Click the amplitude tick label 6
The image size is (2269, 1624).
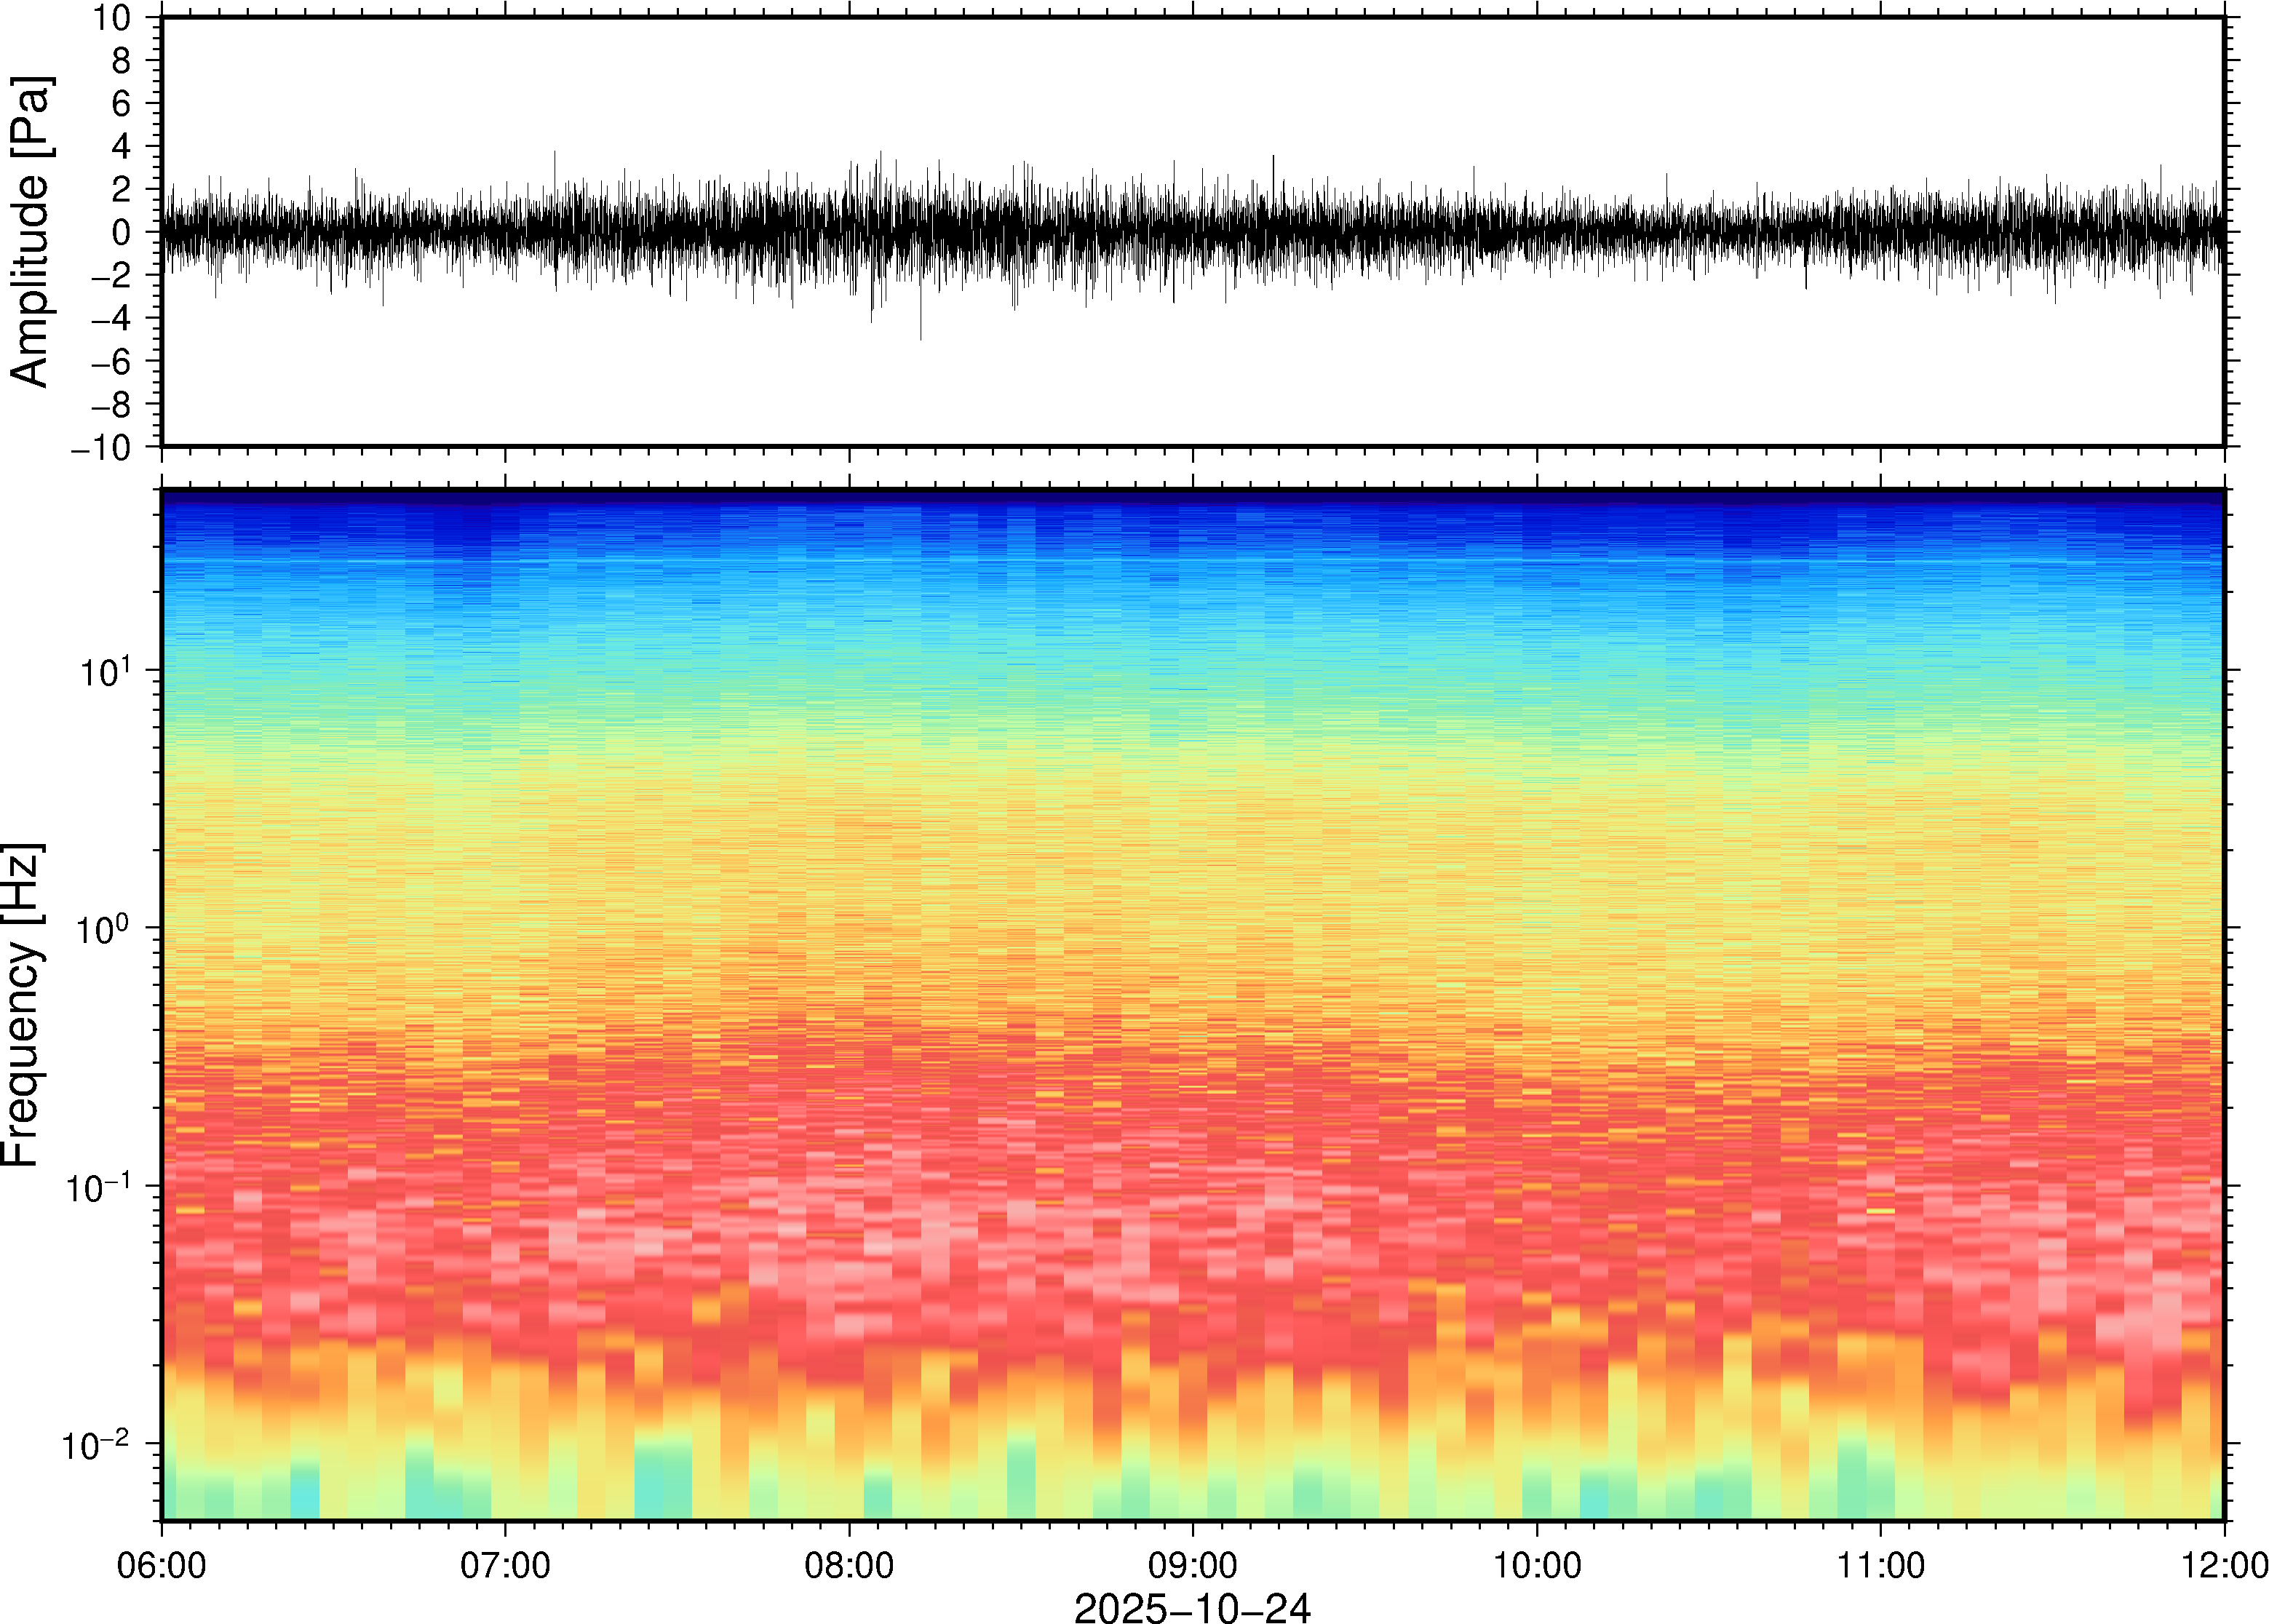(122, 104)
